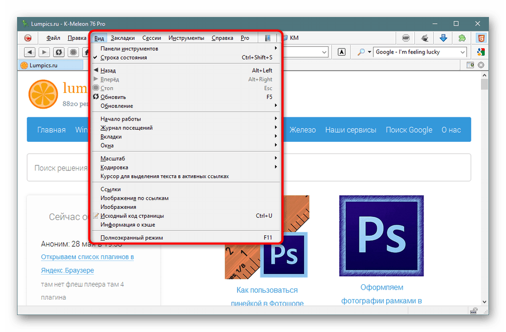
Task: Open Главная in site navigation
Action: (x=51, y=130)
